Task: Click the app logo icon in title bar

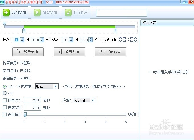Action: (2, 2)
